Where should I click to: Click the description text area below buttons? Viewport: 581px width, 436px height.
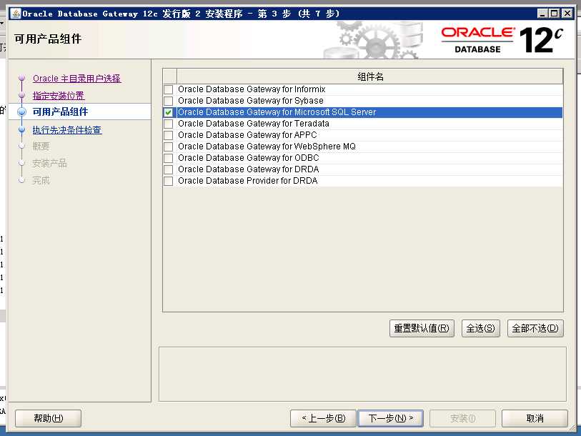point(362,374)
